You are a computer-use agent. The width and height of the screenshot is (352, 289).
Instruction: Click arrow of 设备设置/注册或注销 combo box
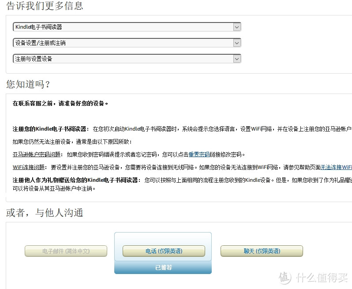click(x=236, y=43)
